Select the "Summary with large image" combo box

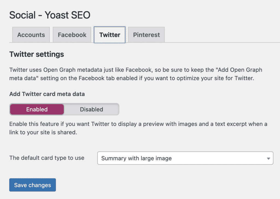tap(185, 158)
